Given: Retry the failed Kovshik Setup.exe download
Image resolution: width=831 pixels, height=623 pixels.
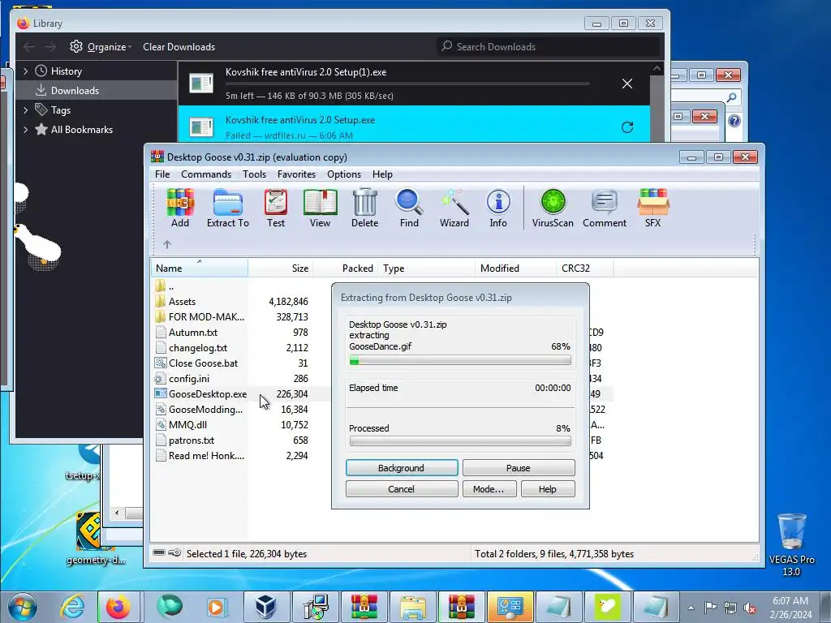Looking at the screenshot, I should 627,127.
